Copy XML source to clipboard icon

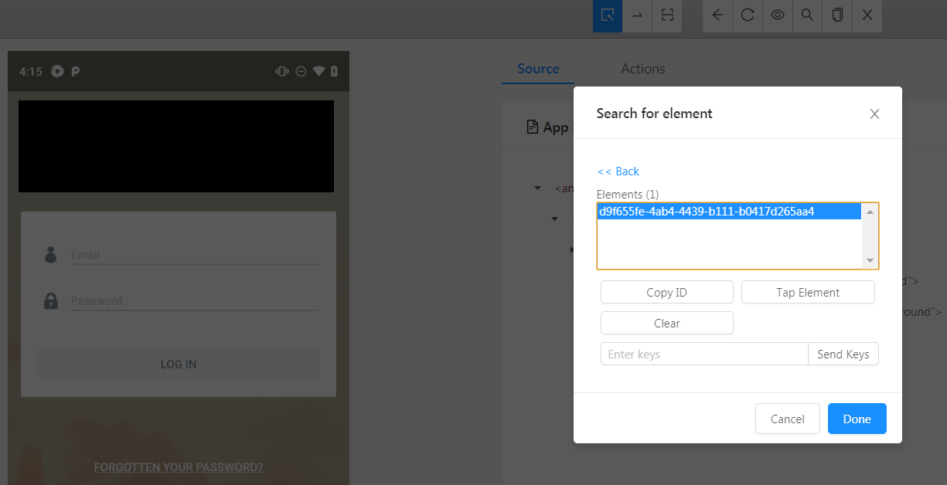point(837,15)
